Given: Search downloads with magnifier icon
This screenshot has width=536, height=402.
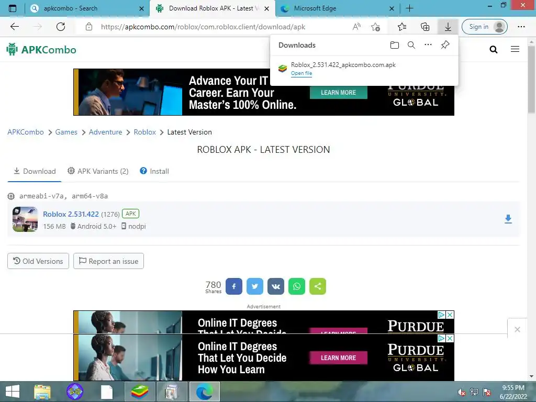Looking at the screenshot, I should [x=411, y=45].
